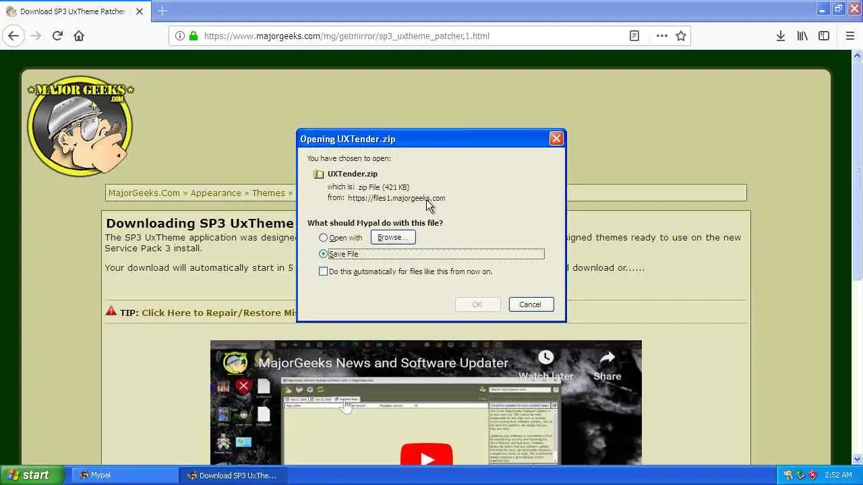Click the green padlock security icon
863x485 pixels.
pyautogui.click(x=194, y=36)
